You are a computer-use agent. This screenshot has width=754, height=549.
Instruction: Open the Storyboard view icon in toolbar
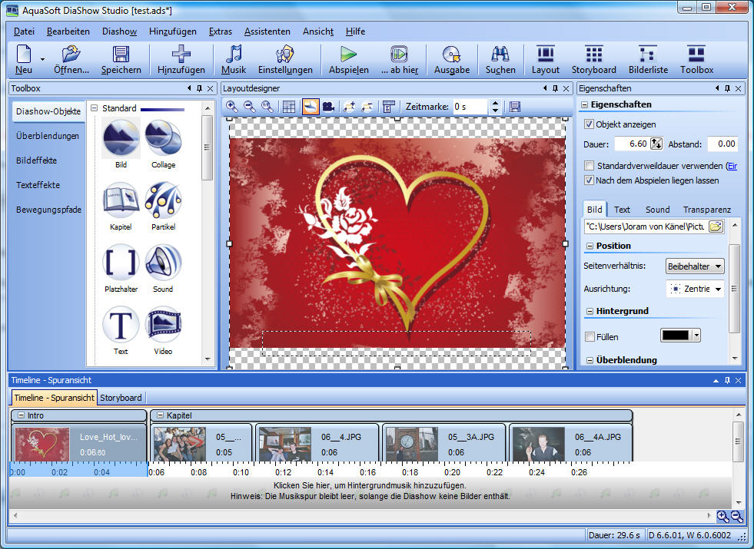pos(593,55)
